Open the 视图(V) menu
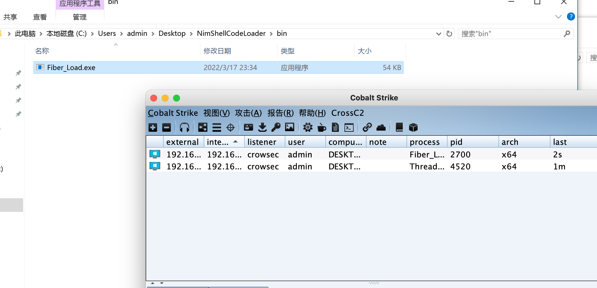Viewport: 597px width, 288px height. 217,113
